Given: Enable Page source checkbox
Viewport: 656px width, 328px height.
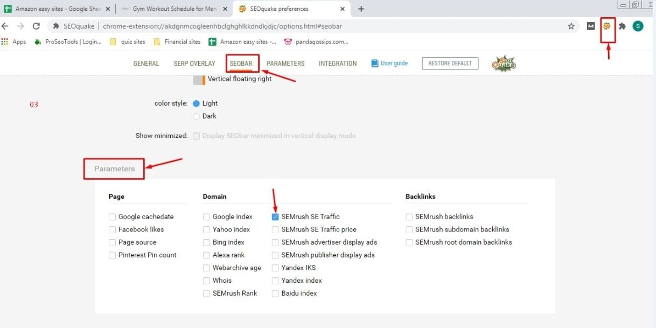Looking at the screenshot, I should [112, 242].
